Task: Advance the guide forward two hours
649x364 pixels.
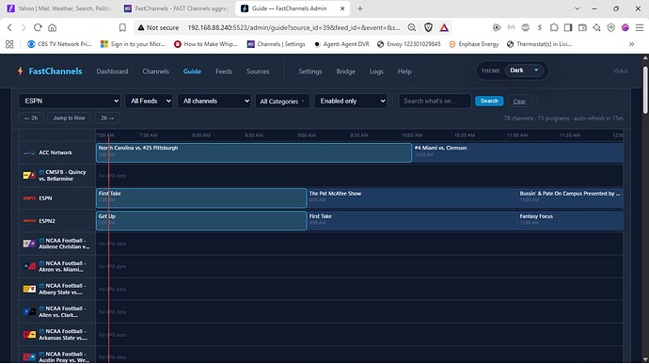Action: tap(107, 118)
